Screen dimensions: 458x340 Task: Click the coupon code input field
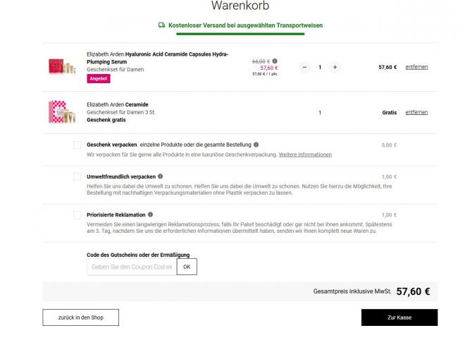132,267
